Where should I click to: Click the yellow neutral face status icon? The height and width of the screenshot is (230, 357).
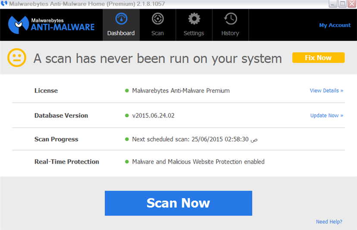(17, 58)
